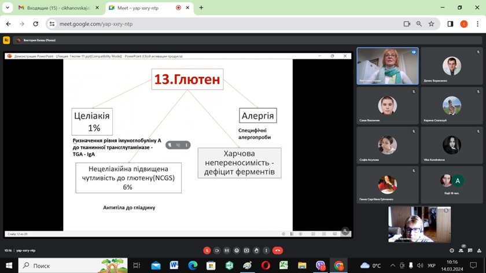The width and height of the screenshot is (486, 273).
Task: Click the page zoom magnifier in address bar
Action: (419, 24)
